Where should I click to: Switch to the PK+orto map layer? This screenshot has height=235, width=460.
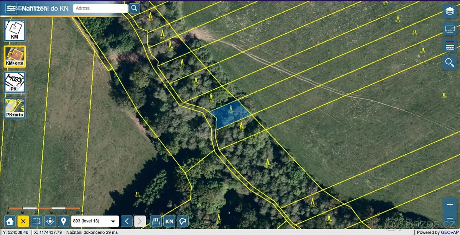(15, 108)
